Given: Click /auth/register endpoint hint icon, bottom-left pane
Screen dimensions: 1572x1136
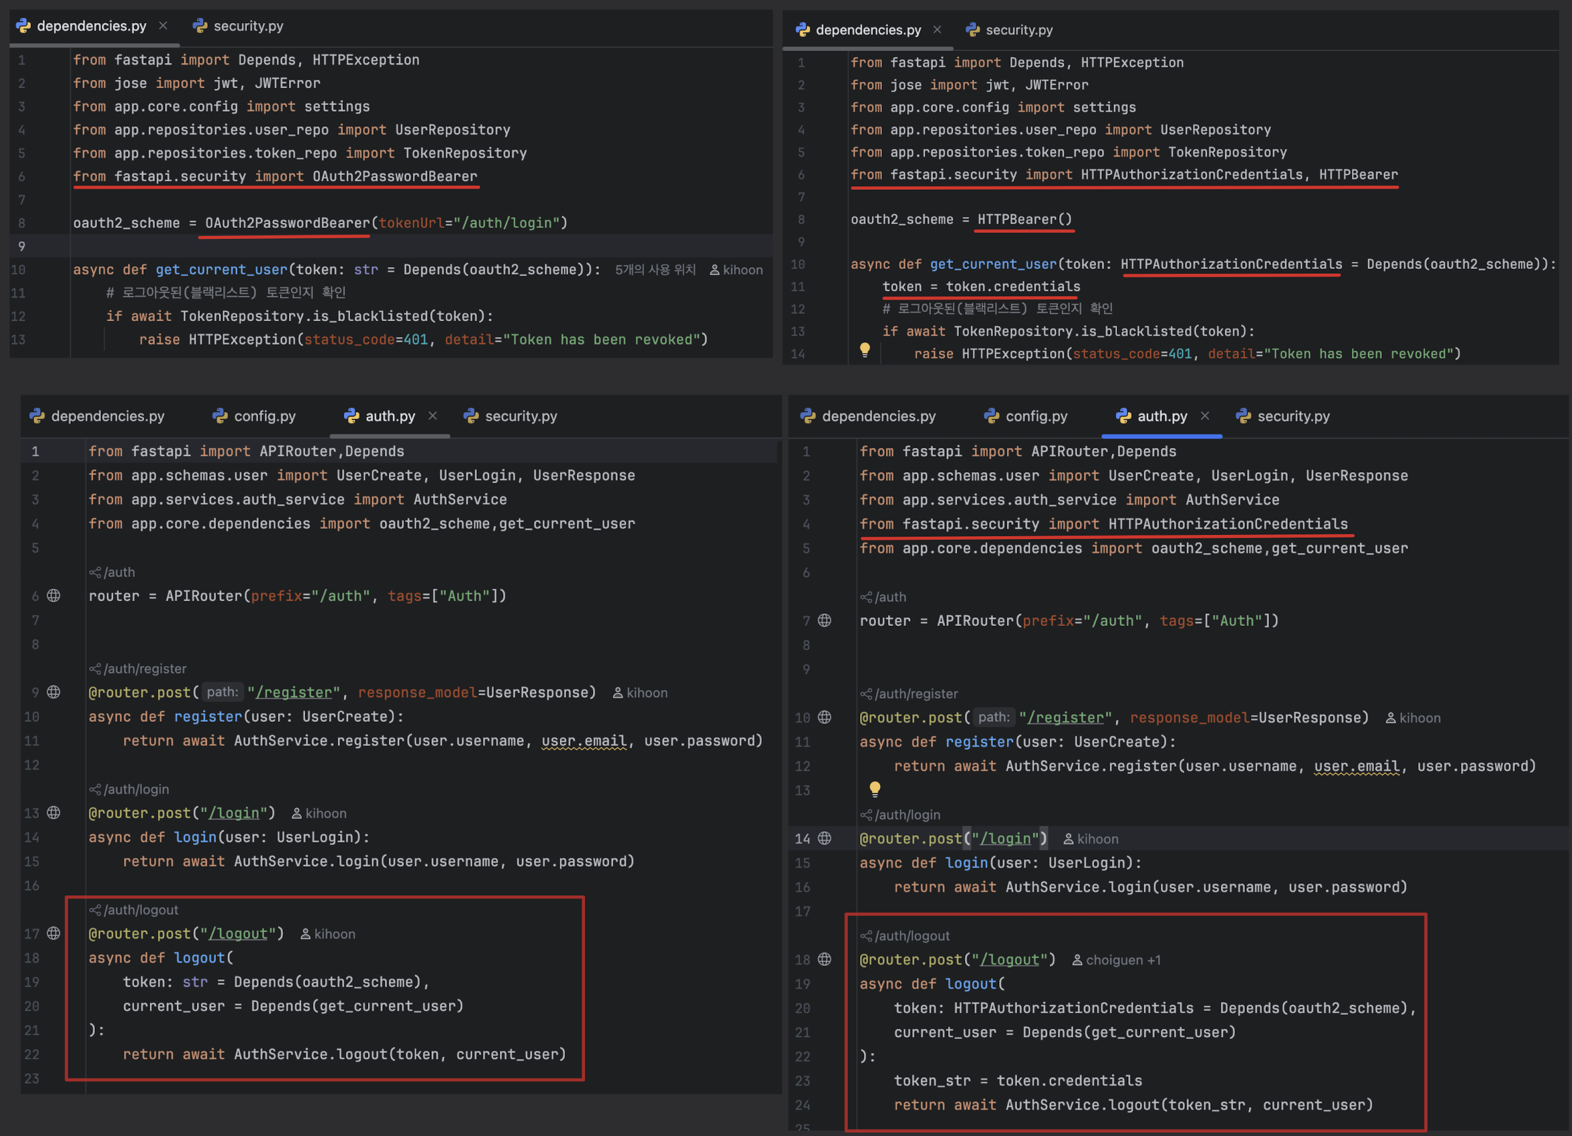Looking at the screenshot, I should [x=95, y=668].
